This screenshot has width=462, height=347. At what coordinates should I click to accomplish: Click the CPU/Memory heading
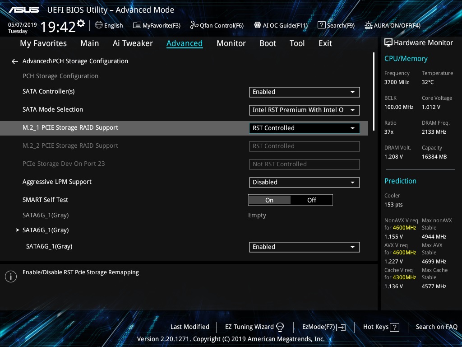point(406,59)
